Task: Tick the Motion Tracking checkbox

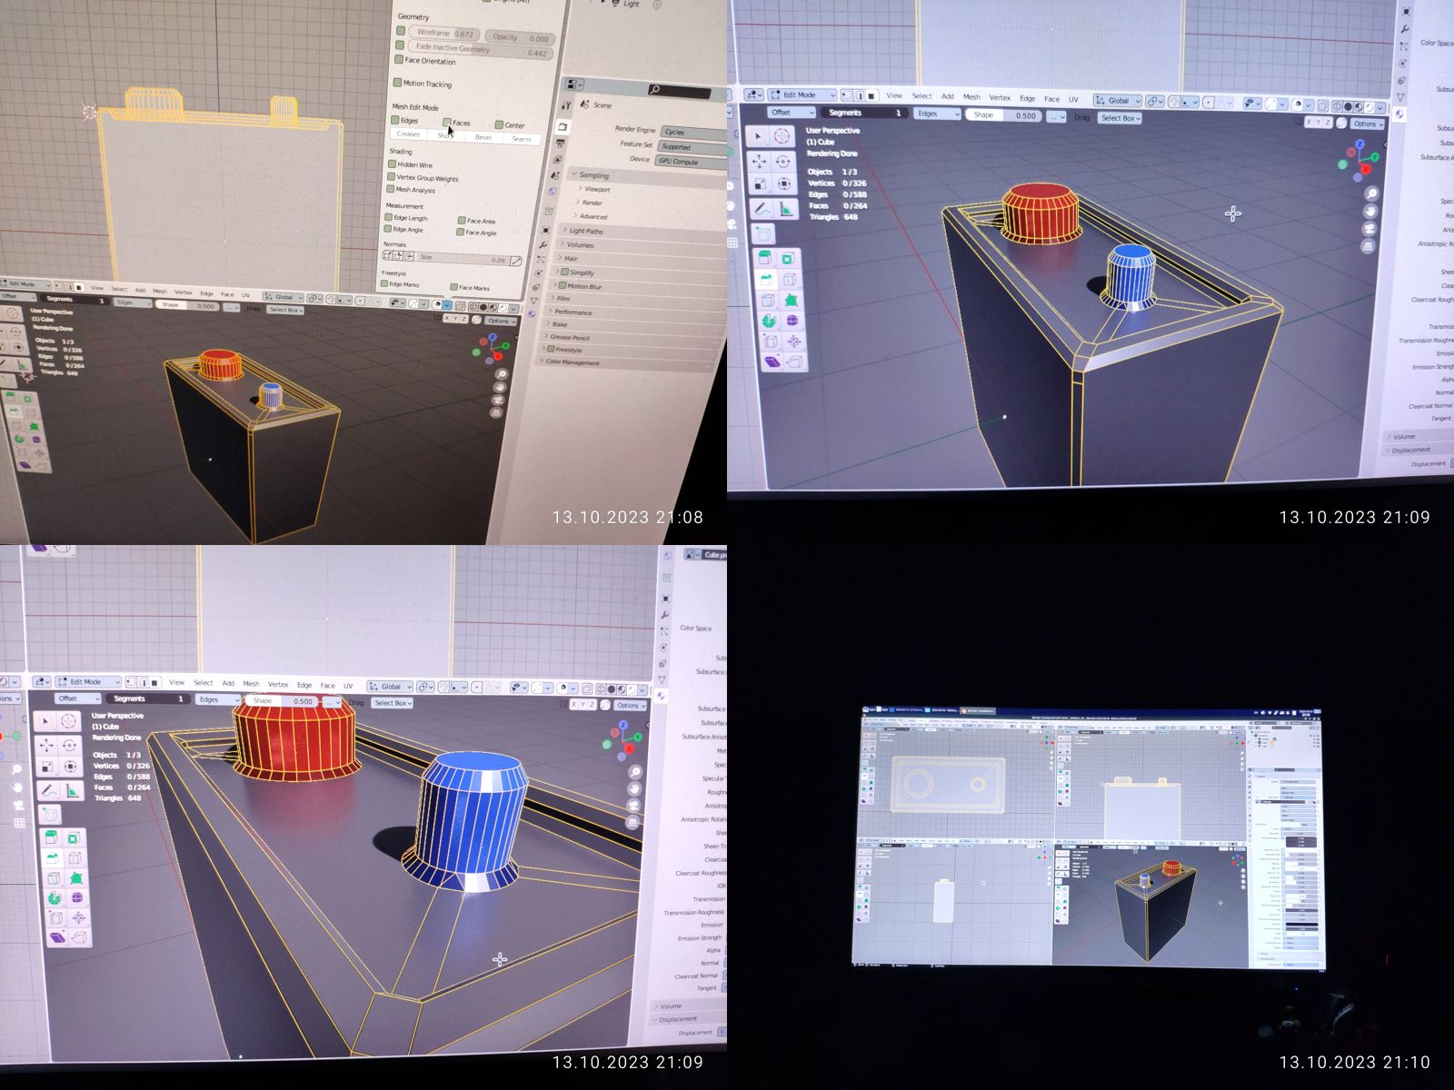Action: click(398, 82)
